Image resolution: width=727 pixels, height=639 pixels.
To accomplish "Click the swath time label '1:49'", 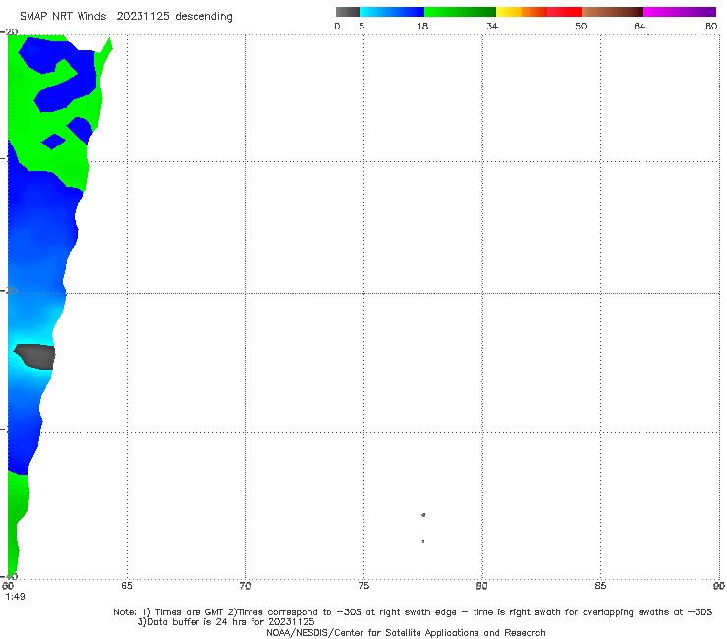I will (x=16, y=597).
